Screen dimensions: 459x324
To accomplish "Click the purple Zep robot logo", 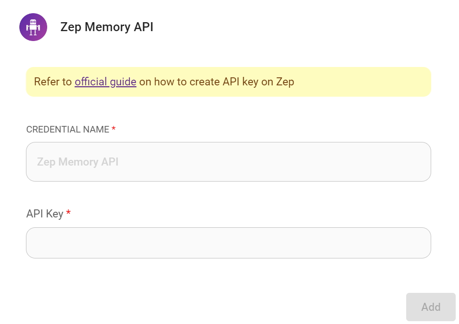I will click(x=33, y=27).
